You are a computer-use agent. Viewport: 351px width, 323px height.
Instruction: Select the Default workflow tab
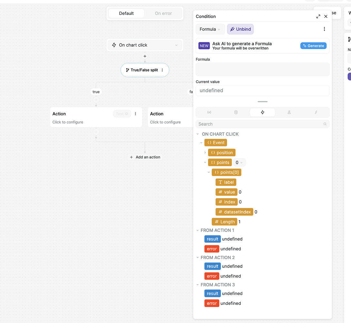tap(126, 13)
